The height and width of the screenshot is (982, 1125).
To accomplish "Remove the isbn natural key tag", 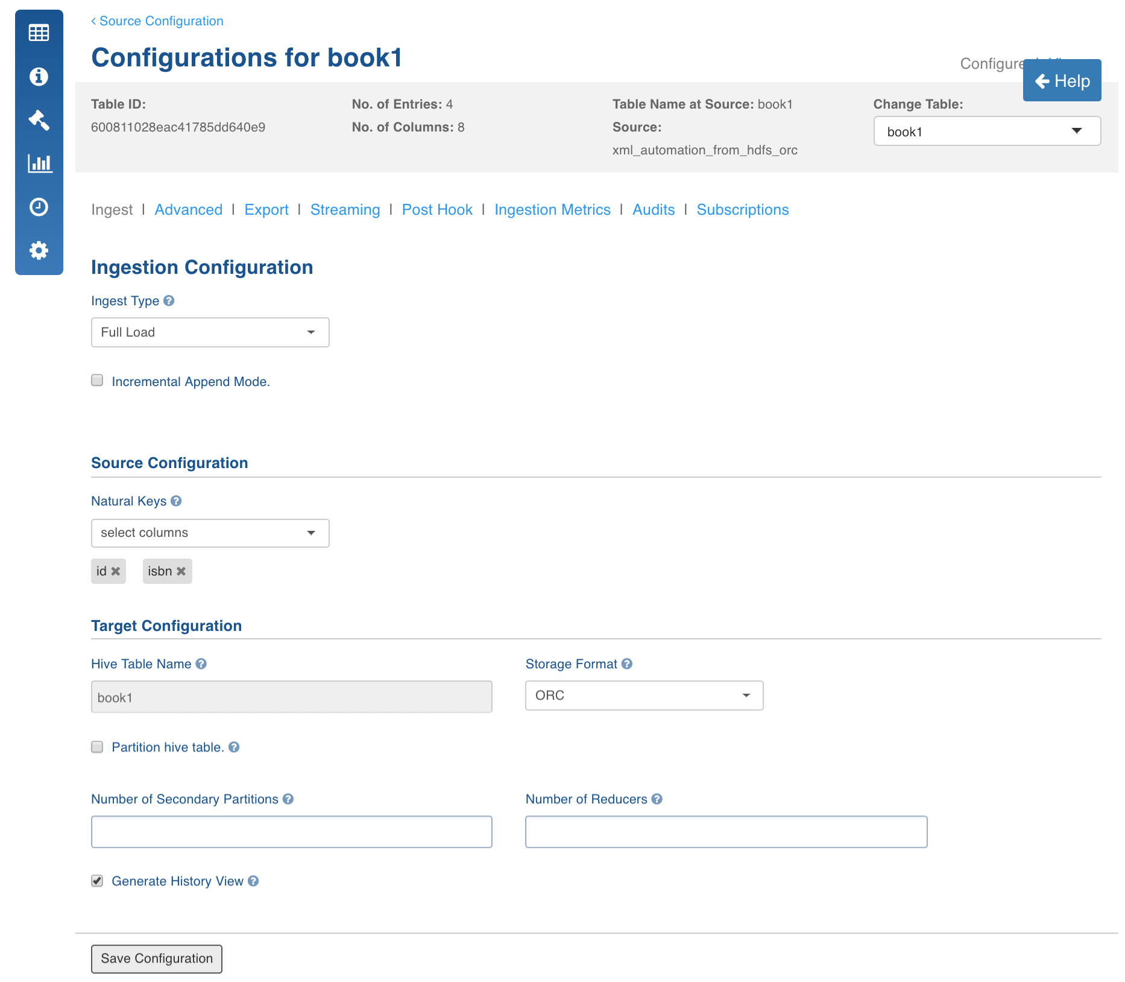I will (181, 571).
